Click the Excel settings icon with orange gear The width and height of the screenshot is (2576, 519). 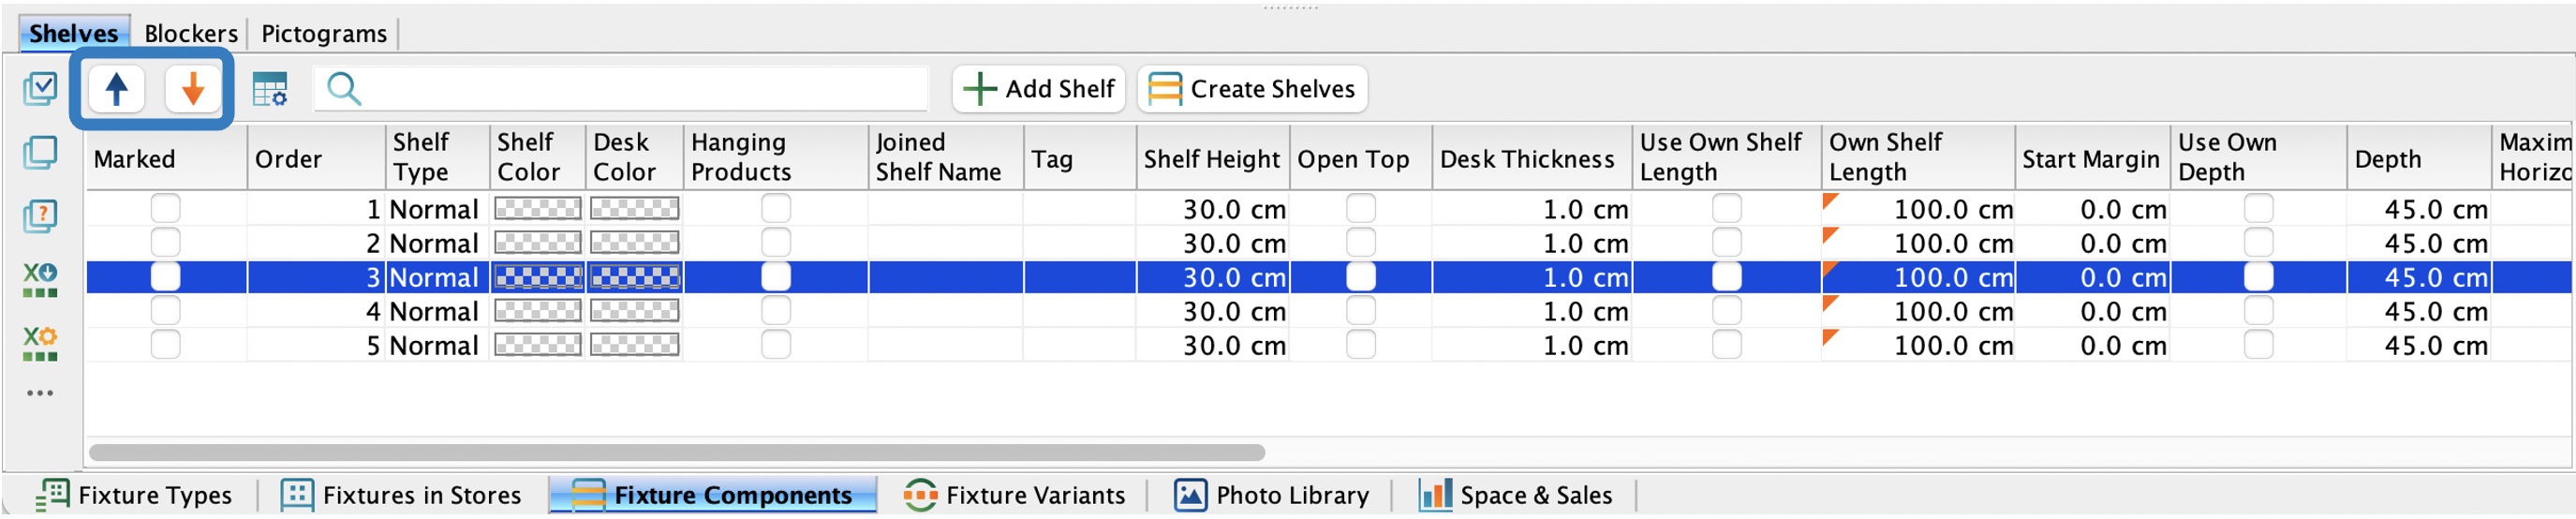tap(40, 343)
